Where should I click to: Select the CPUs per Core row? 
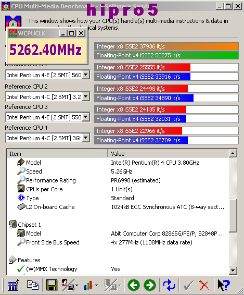pyautogui.click(x=118, y=189)
